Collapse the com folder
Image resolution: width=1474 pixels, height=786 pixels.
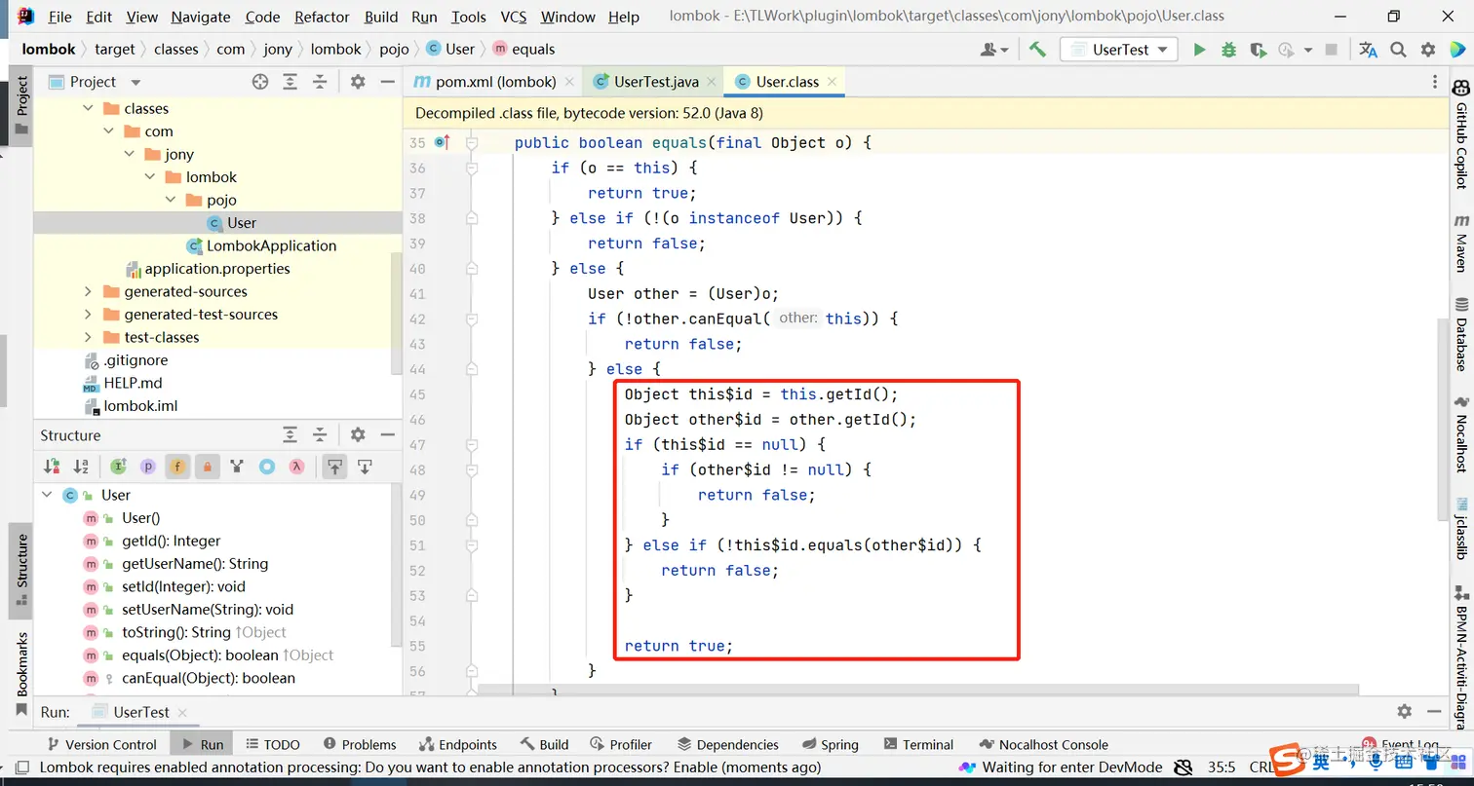[x=110, y=131]
